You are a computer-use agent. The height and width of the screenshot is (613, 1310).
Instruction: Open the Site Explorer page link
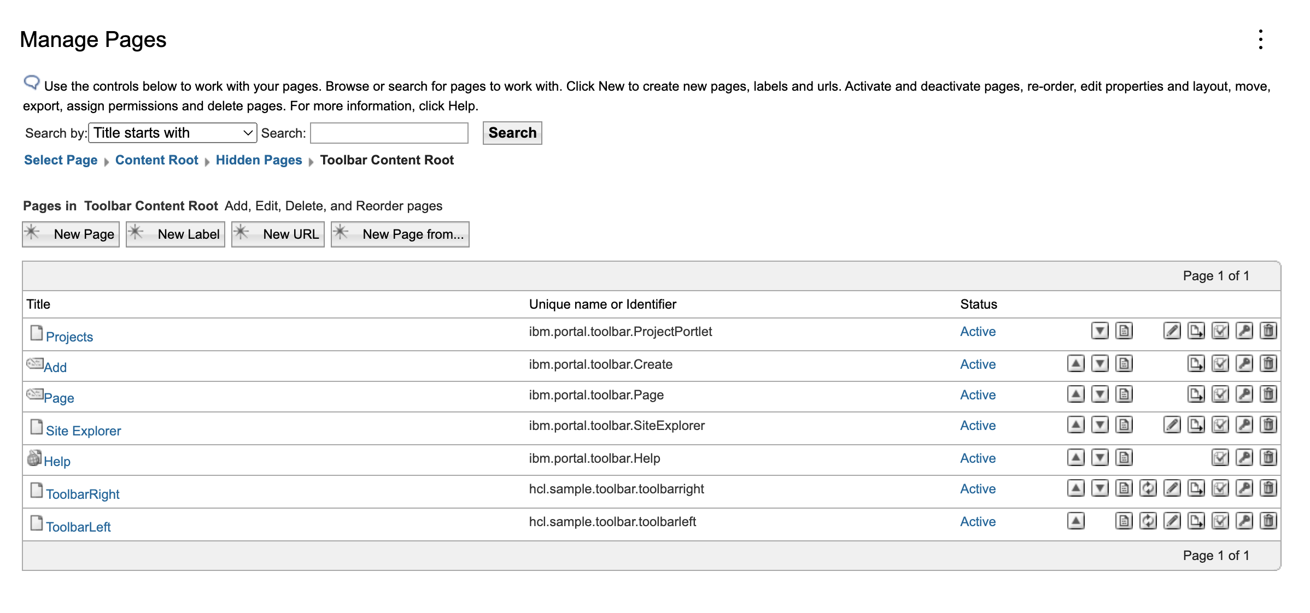(x=84, y=431)
